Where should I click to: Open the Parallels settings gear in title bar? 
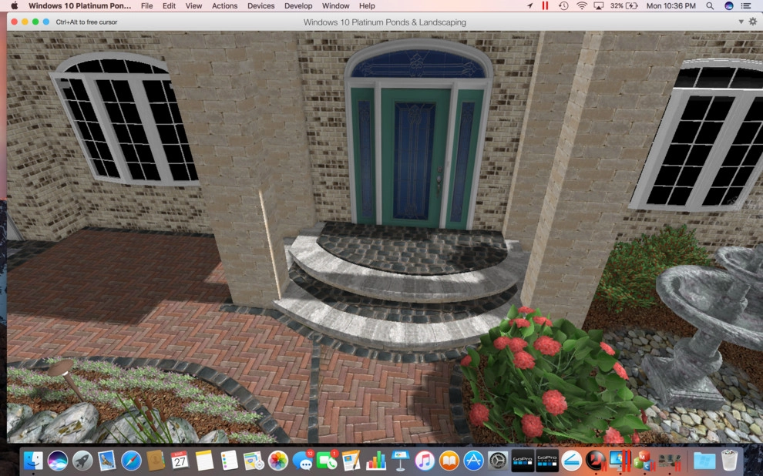pyautogui.click(x=753, y=22)
